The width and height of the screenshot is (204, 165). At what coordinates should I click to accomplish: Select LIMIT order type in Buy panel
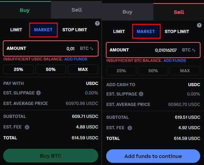point(16,30)
